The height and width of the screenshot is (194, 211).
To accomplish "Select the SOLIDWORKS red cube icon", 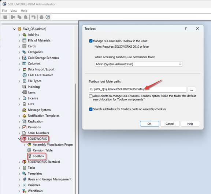I will pos(24,139).
